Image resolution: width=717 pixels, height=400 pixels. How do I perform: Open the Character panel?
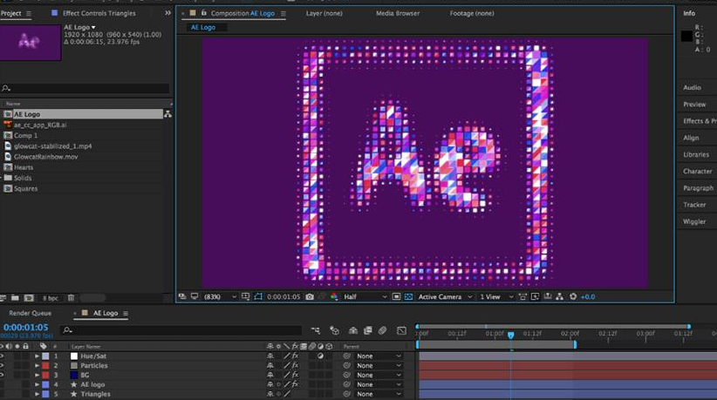coord(697,171)
